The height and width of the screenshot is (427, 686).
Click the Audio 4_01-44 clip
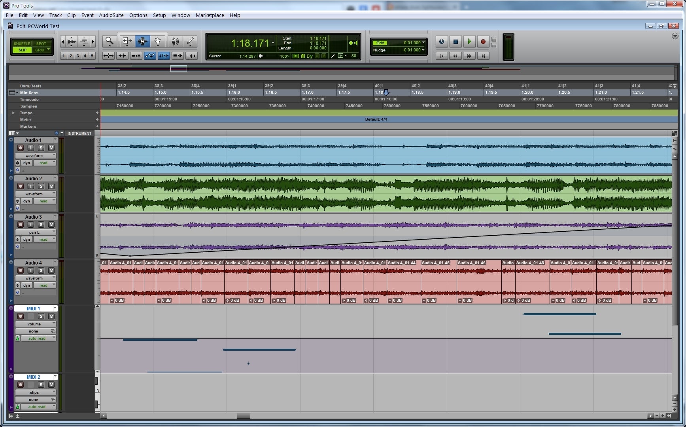click(x=404, y=282)
